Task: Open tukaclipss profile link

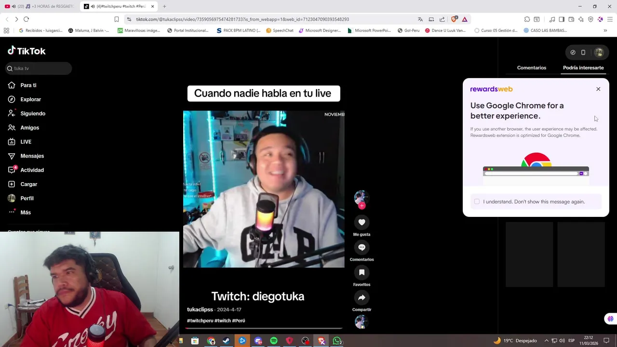Action: (200, 309)
